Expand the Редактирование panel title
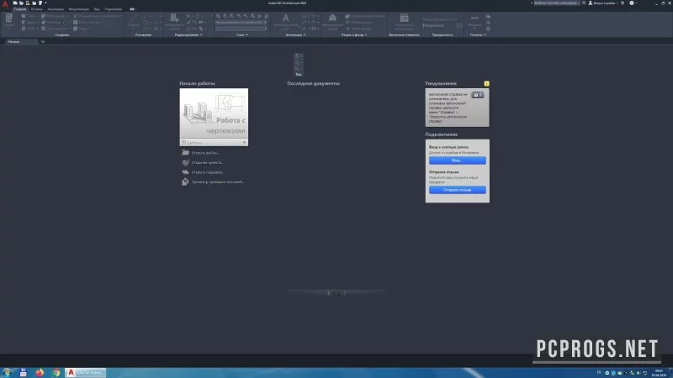673x378 pixels. [188, 34]
